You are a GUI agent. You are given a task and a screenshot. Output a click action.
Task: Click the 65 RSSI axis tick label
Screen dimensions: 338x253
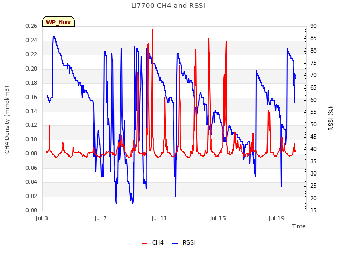(313, 87)
